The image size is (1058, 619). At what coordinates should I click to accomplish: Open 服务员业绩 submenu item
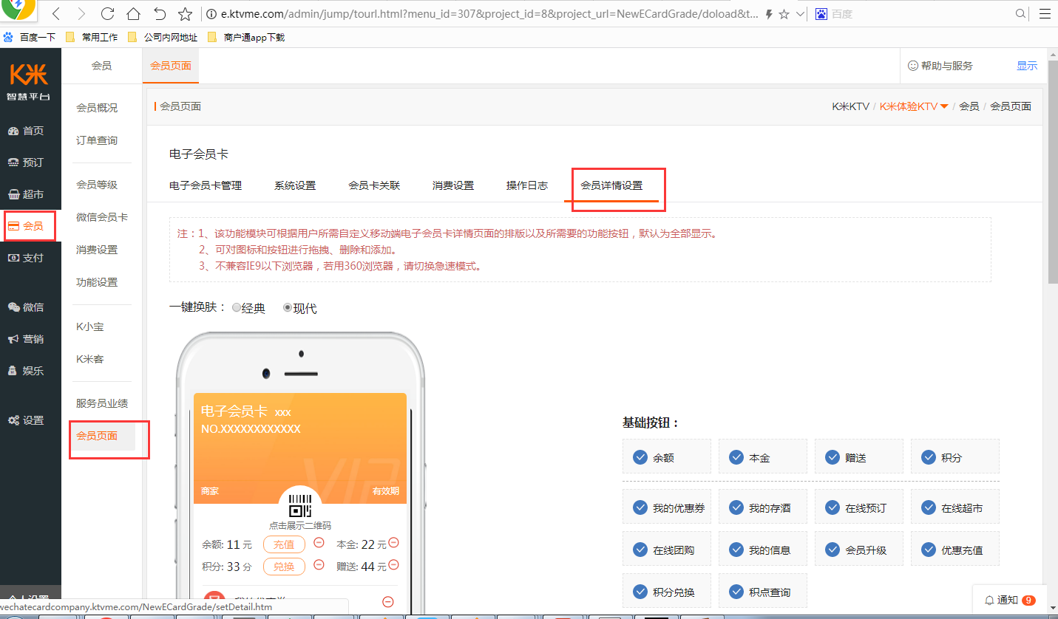coord(102,403)
